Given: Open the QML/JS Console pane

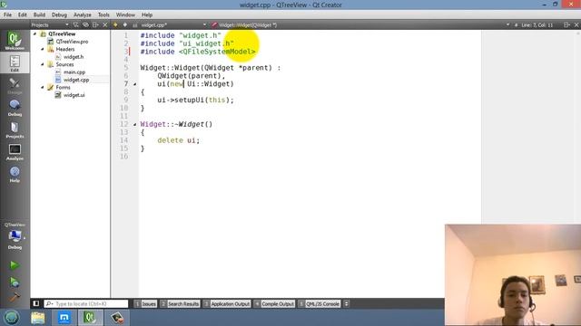Looking at the screenshot, I should pyautogui.click(x=320, y=303).
